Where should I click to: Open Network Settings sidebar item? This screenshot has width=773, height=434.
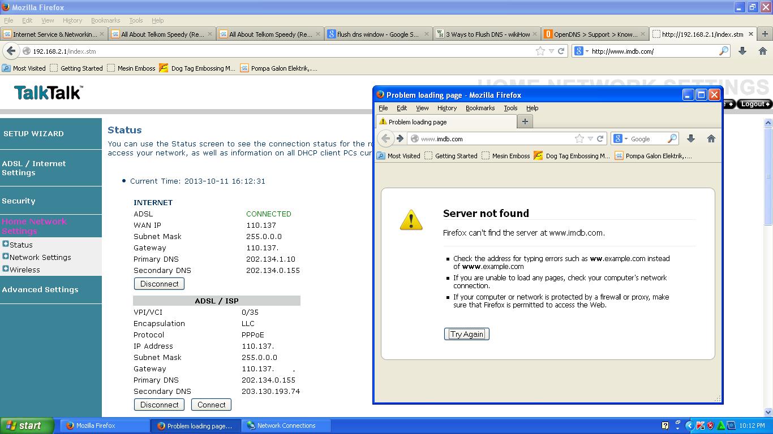[x=40, y=257]
